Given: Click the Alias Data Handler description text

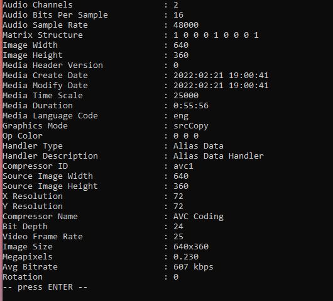Looking at the screenshot, I should [219, 156].
